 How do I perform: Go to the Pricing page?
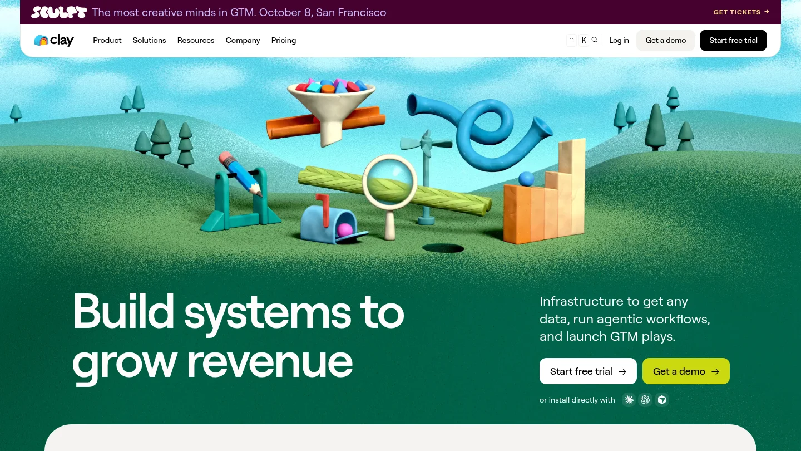284,40
